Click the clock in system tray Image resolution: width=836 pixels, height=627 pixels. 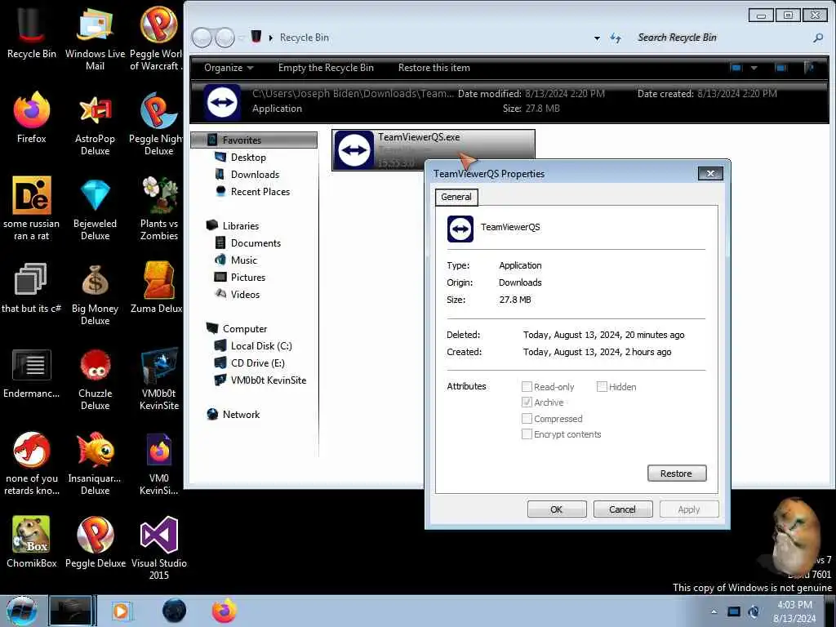coord(794,611)
